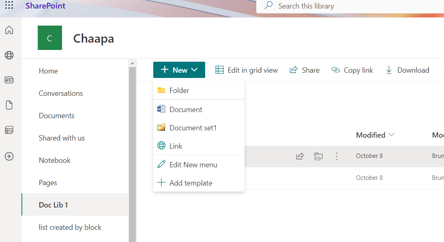Choose Add template option
The image size is (444, 242).
[x=199, y=183]
